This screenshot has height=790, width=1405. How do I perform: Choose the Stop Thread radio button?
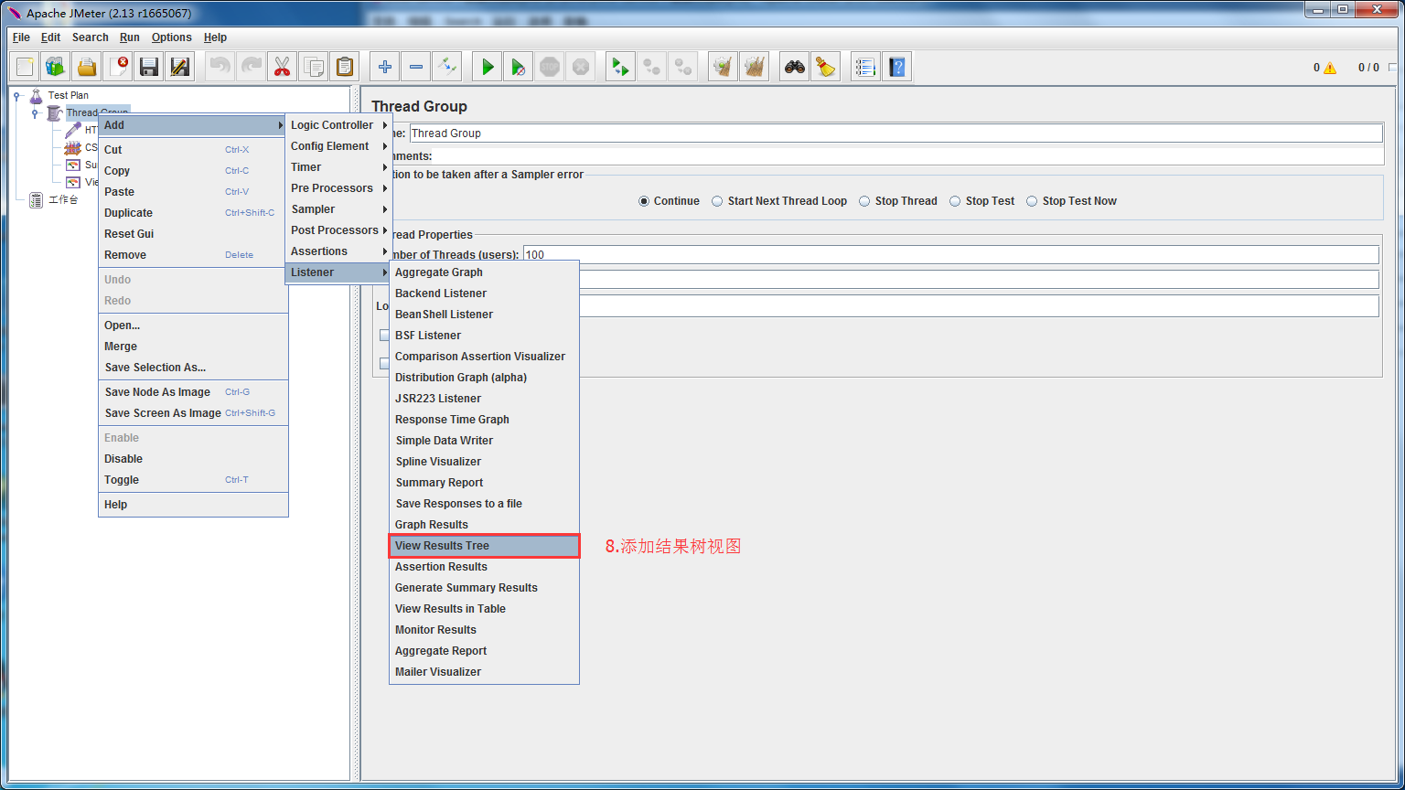pos(864,201)
